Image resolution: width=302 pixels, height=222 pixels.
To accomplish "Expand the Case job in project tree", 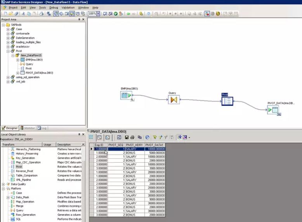I will (x=8, y=29).
